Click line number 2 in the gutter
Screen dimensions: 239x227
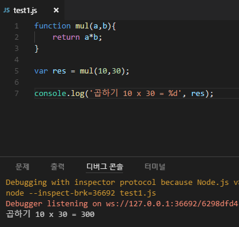pyautogui.click(x=17, y=37)
